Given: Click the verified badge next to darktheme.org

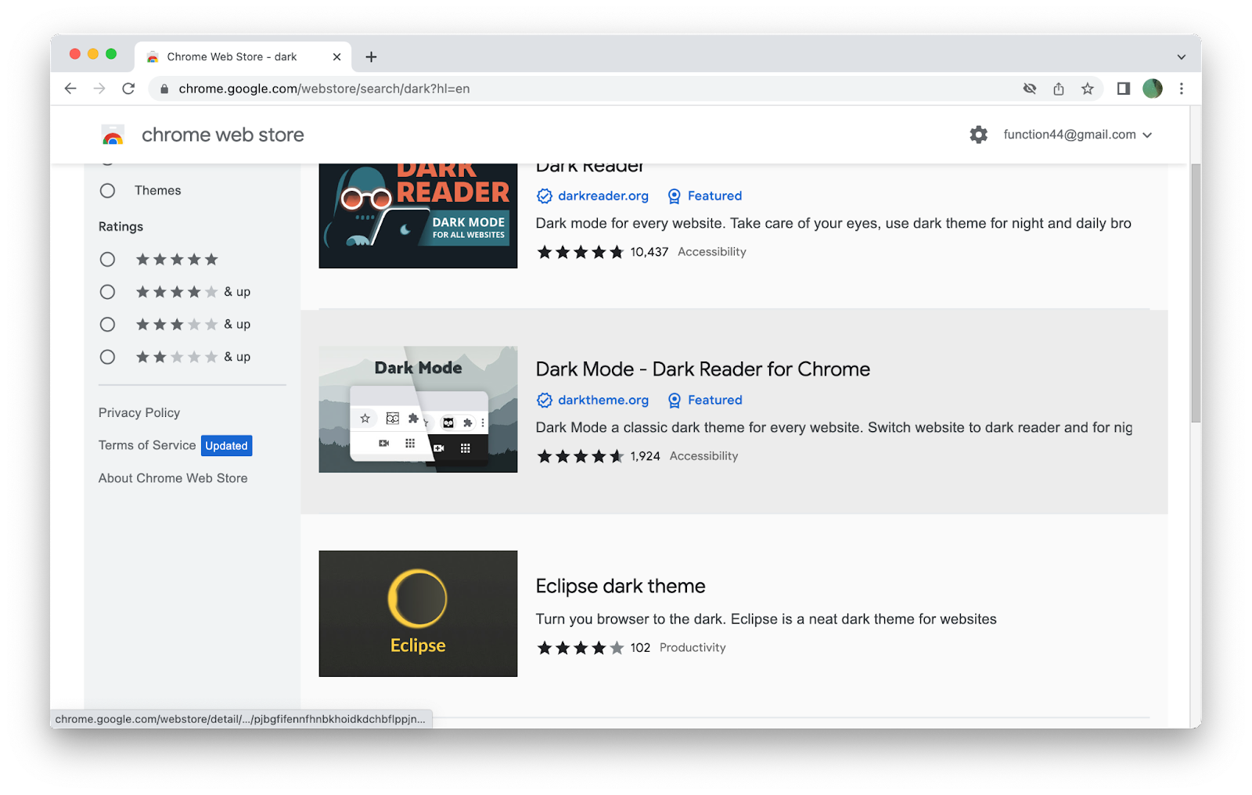Looking at the screenshot, I should pyautogui.click(x=545, y=400).
